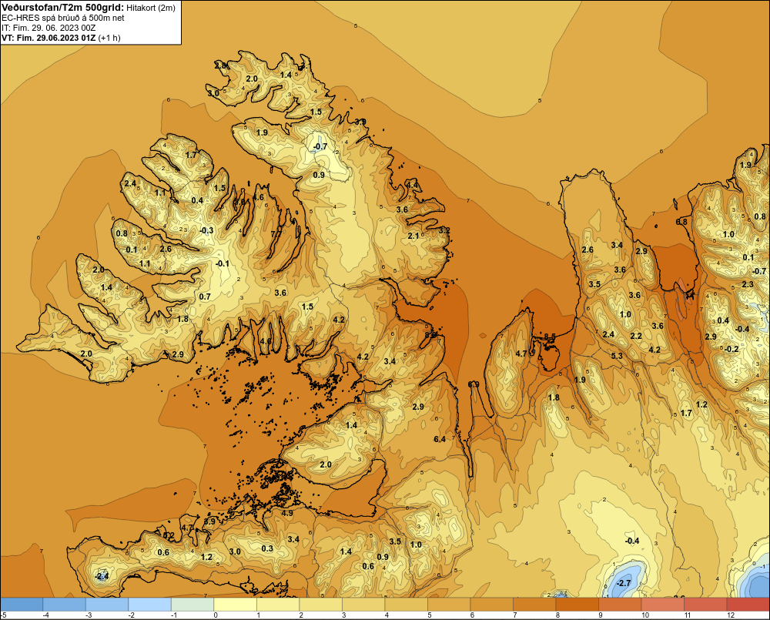Select legend swatch between 9 and 10
Screen dimensions: 770x620
click(x=620, y=605)
